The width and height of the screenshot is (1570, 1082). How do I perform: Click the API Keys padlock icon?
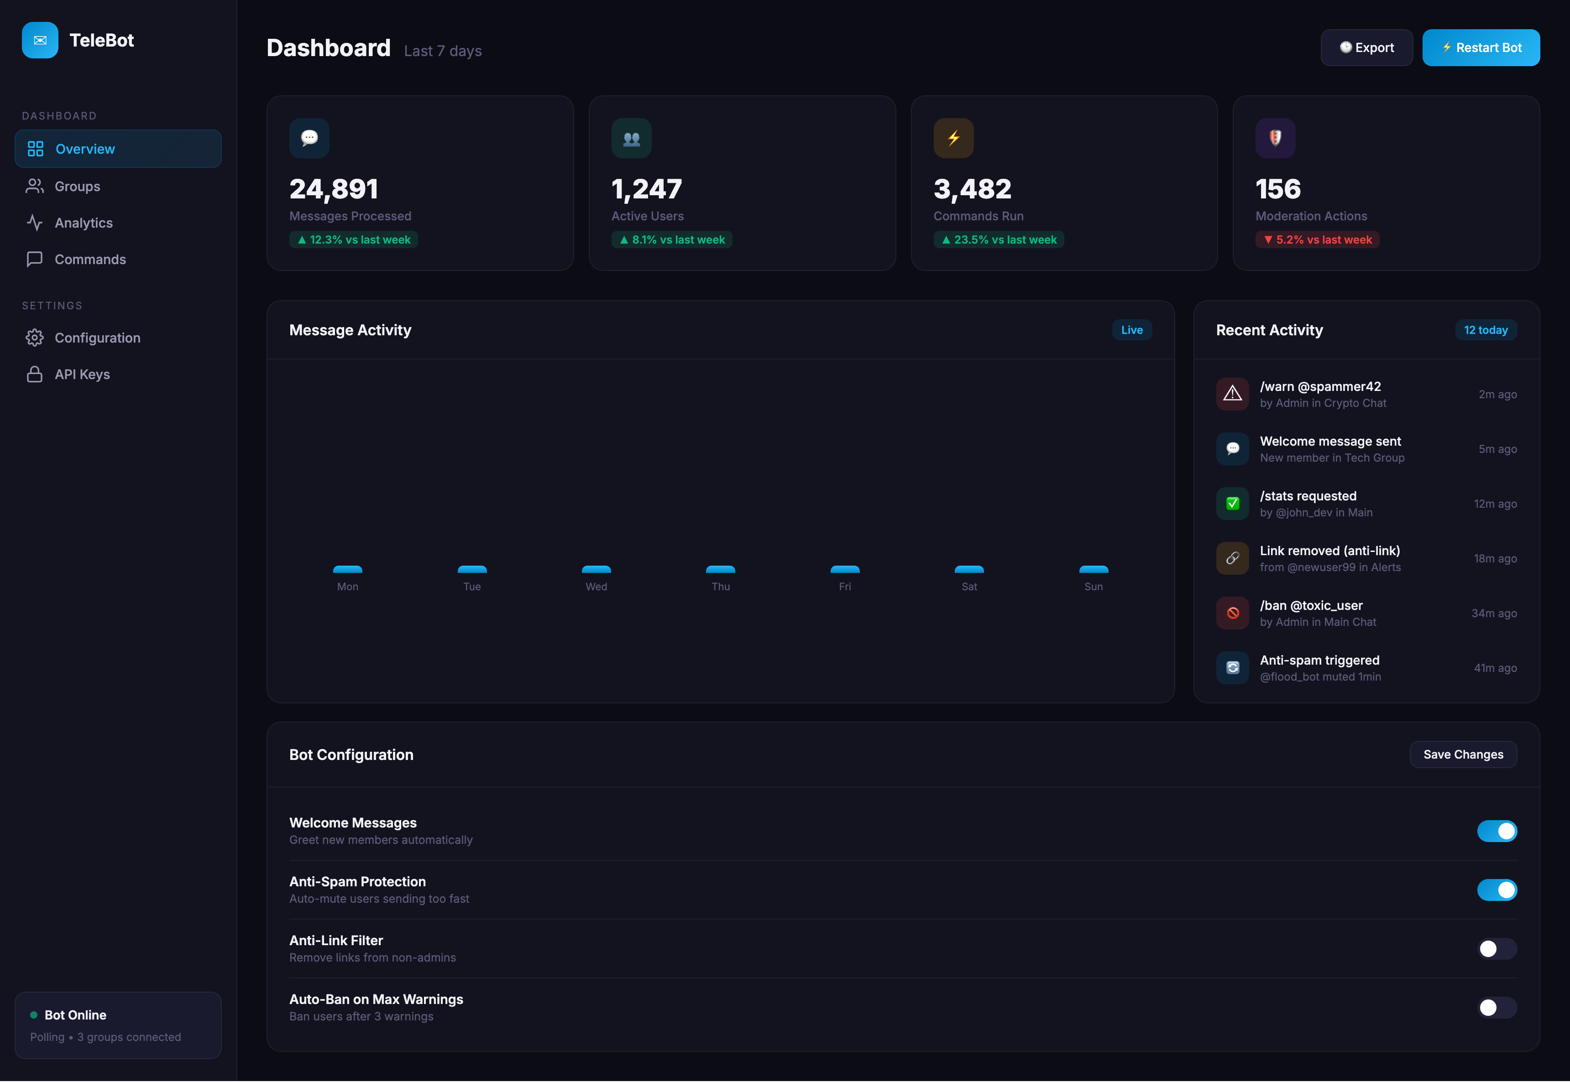coord(35,374)
